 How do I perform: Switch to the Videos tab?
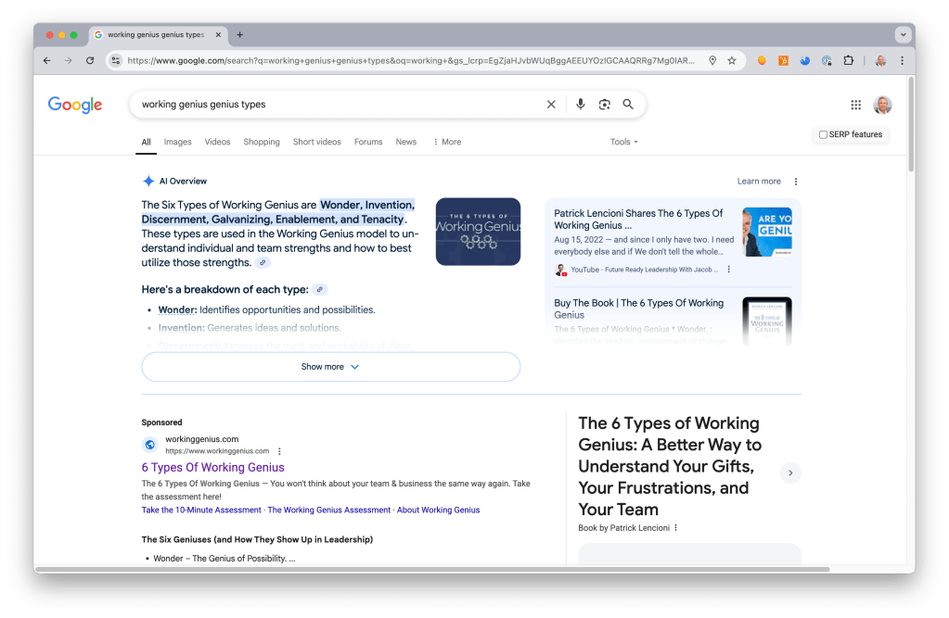(x=217, y=142)
